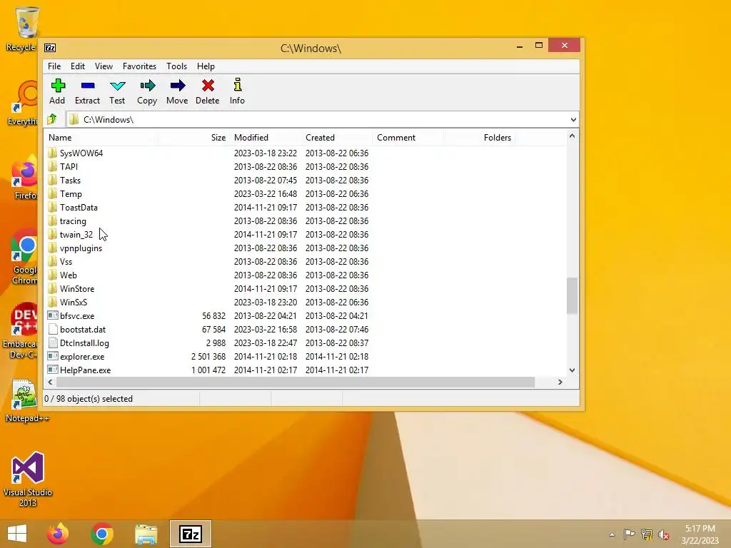The width and height of the screenshot is (731, 548).
Task: Open Notepad++ desktop shortcut
Action: (27, 401)
